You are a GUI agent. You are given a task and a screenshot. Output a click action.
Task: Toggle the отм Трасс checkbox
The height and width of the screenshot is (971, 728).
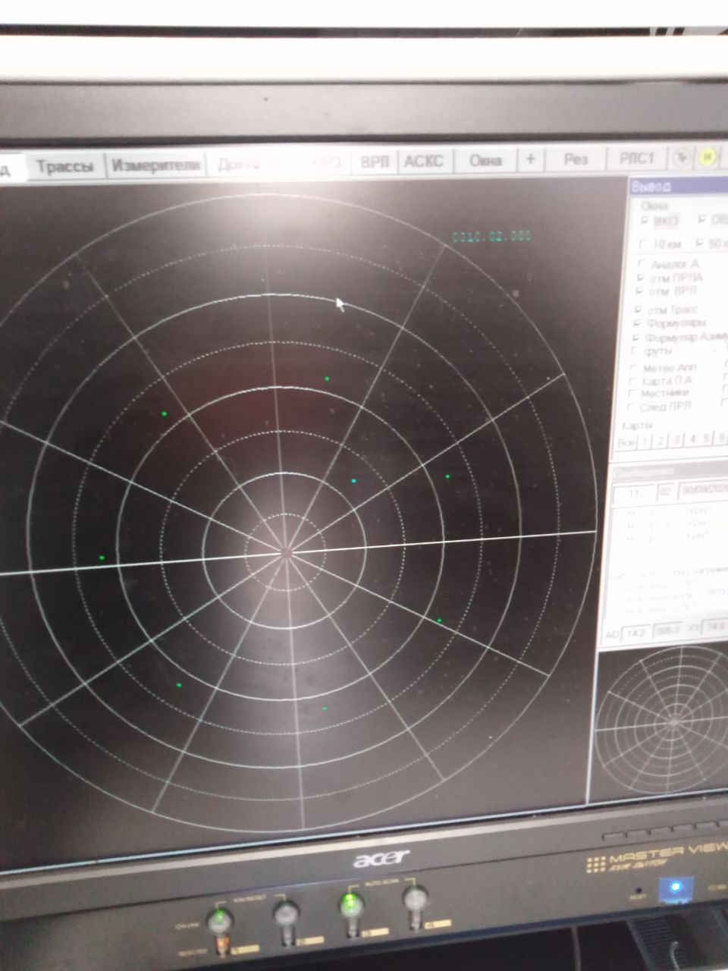pyautogui.click(x=639, y=310)
